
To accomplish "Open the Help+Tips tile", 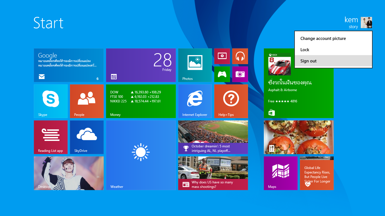I will 231,101.
